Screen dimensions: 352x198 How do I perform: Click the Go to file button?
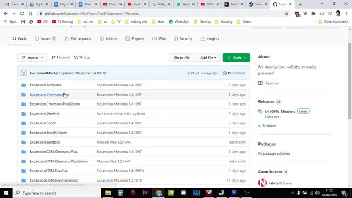182,57
